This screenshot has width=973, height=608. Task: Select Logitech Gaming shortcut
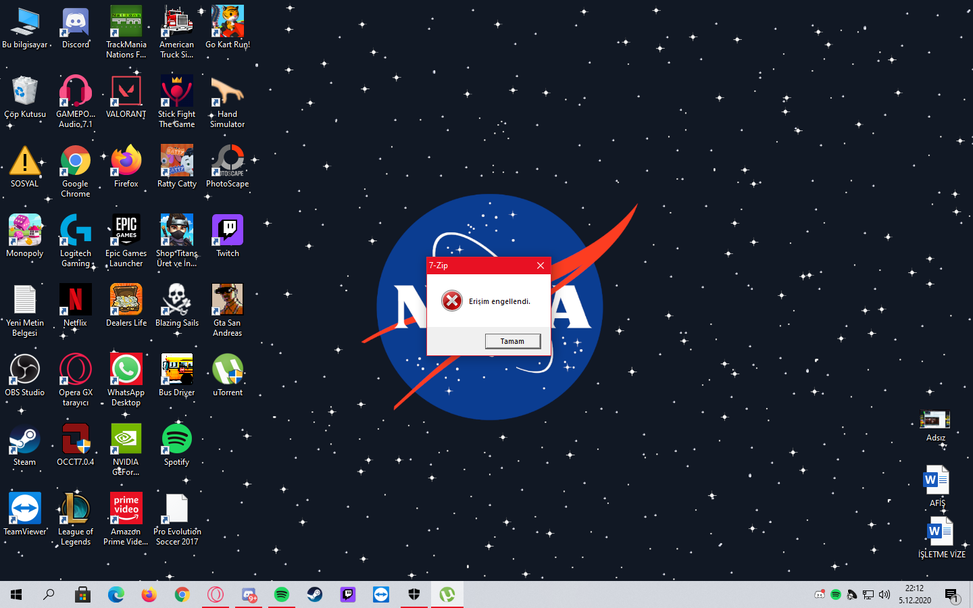[76, 241]
